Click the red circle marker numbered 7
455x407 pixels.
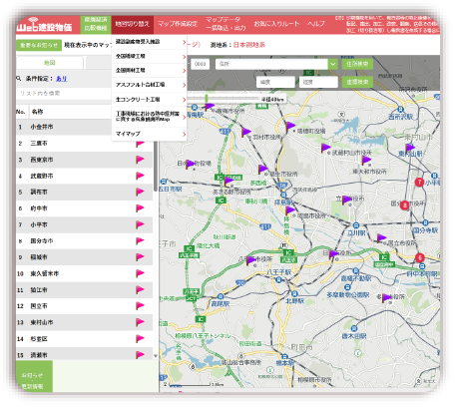[x=419, y=182]
